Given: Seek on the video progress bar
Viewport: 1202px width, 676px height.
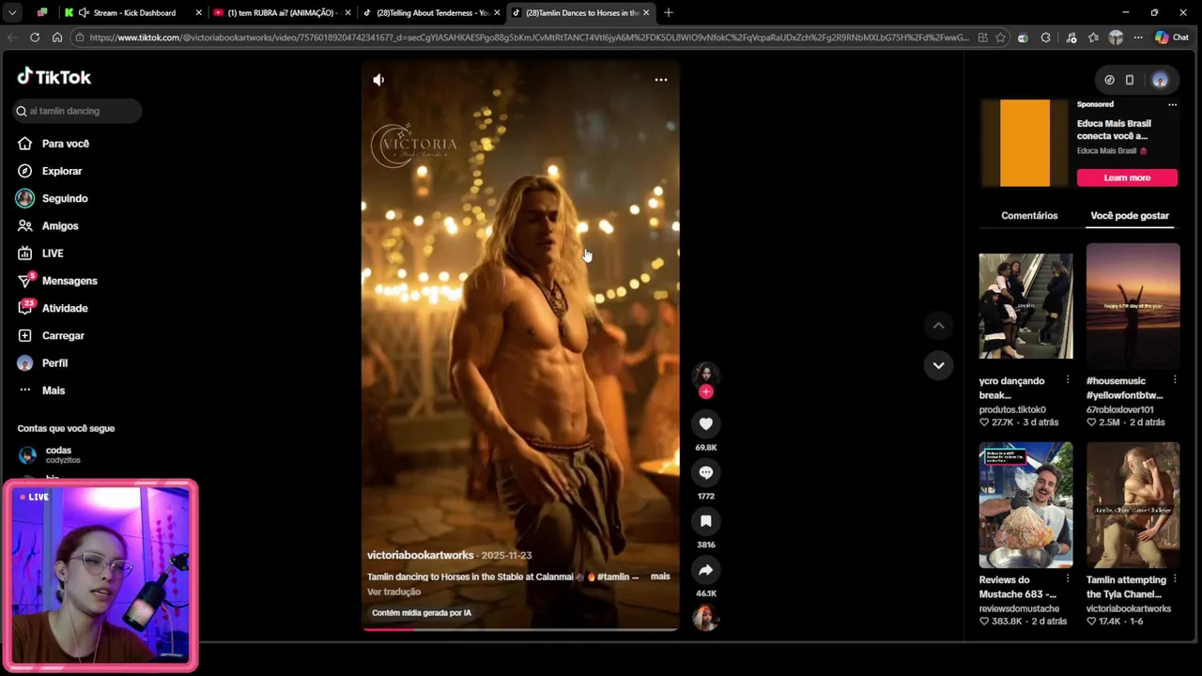Looking at the screenshot, I should pos(520,629).
